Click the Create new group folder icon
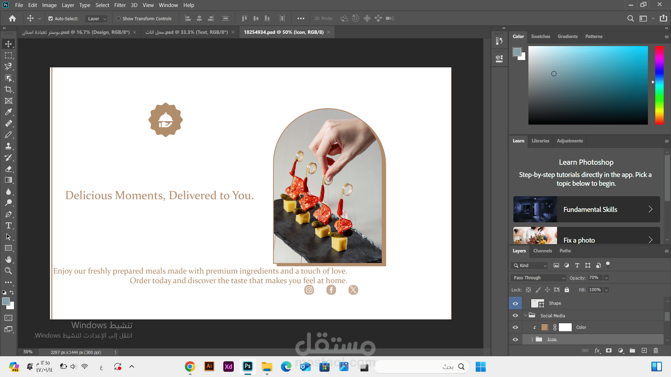 tap(632, 350)
